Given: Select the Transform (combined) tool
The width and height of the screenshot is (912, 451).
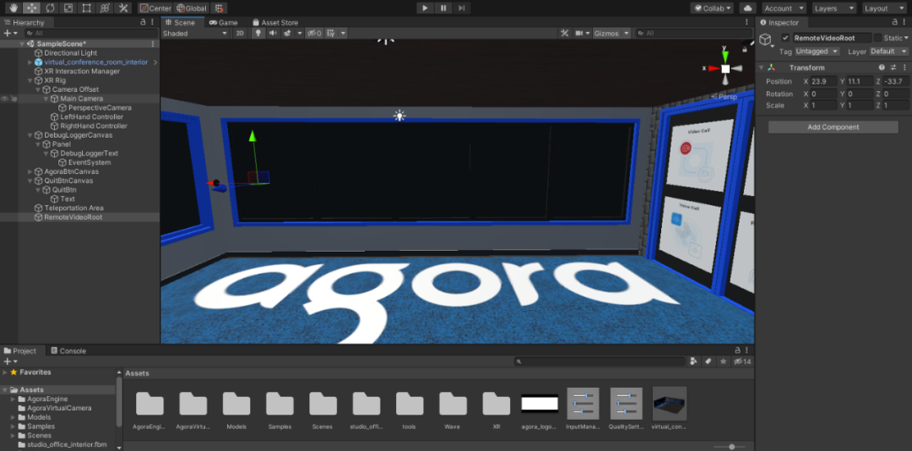Looking at the screenshot, I should click(105, 8).
